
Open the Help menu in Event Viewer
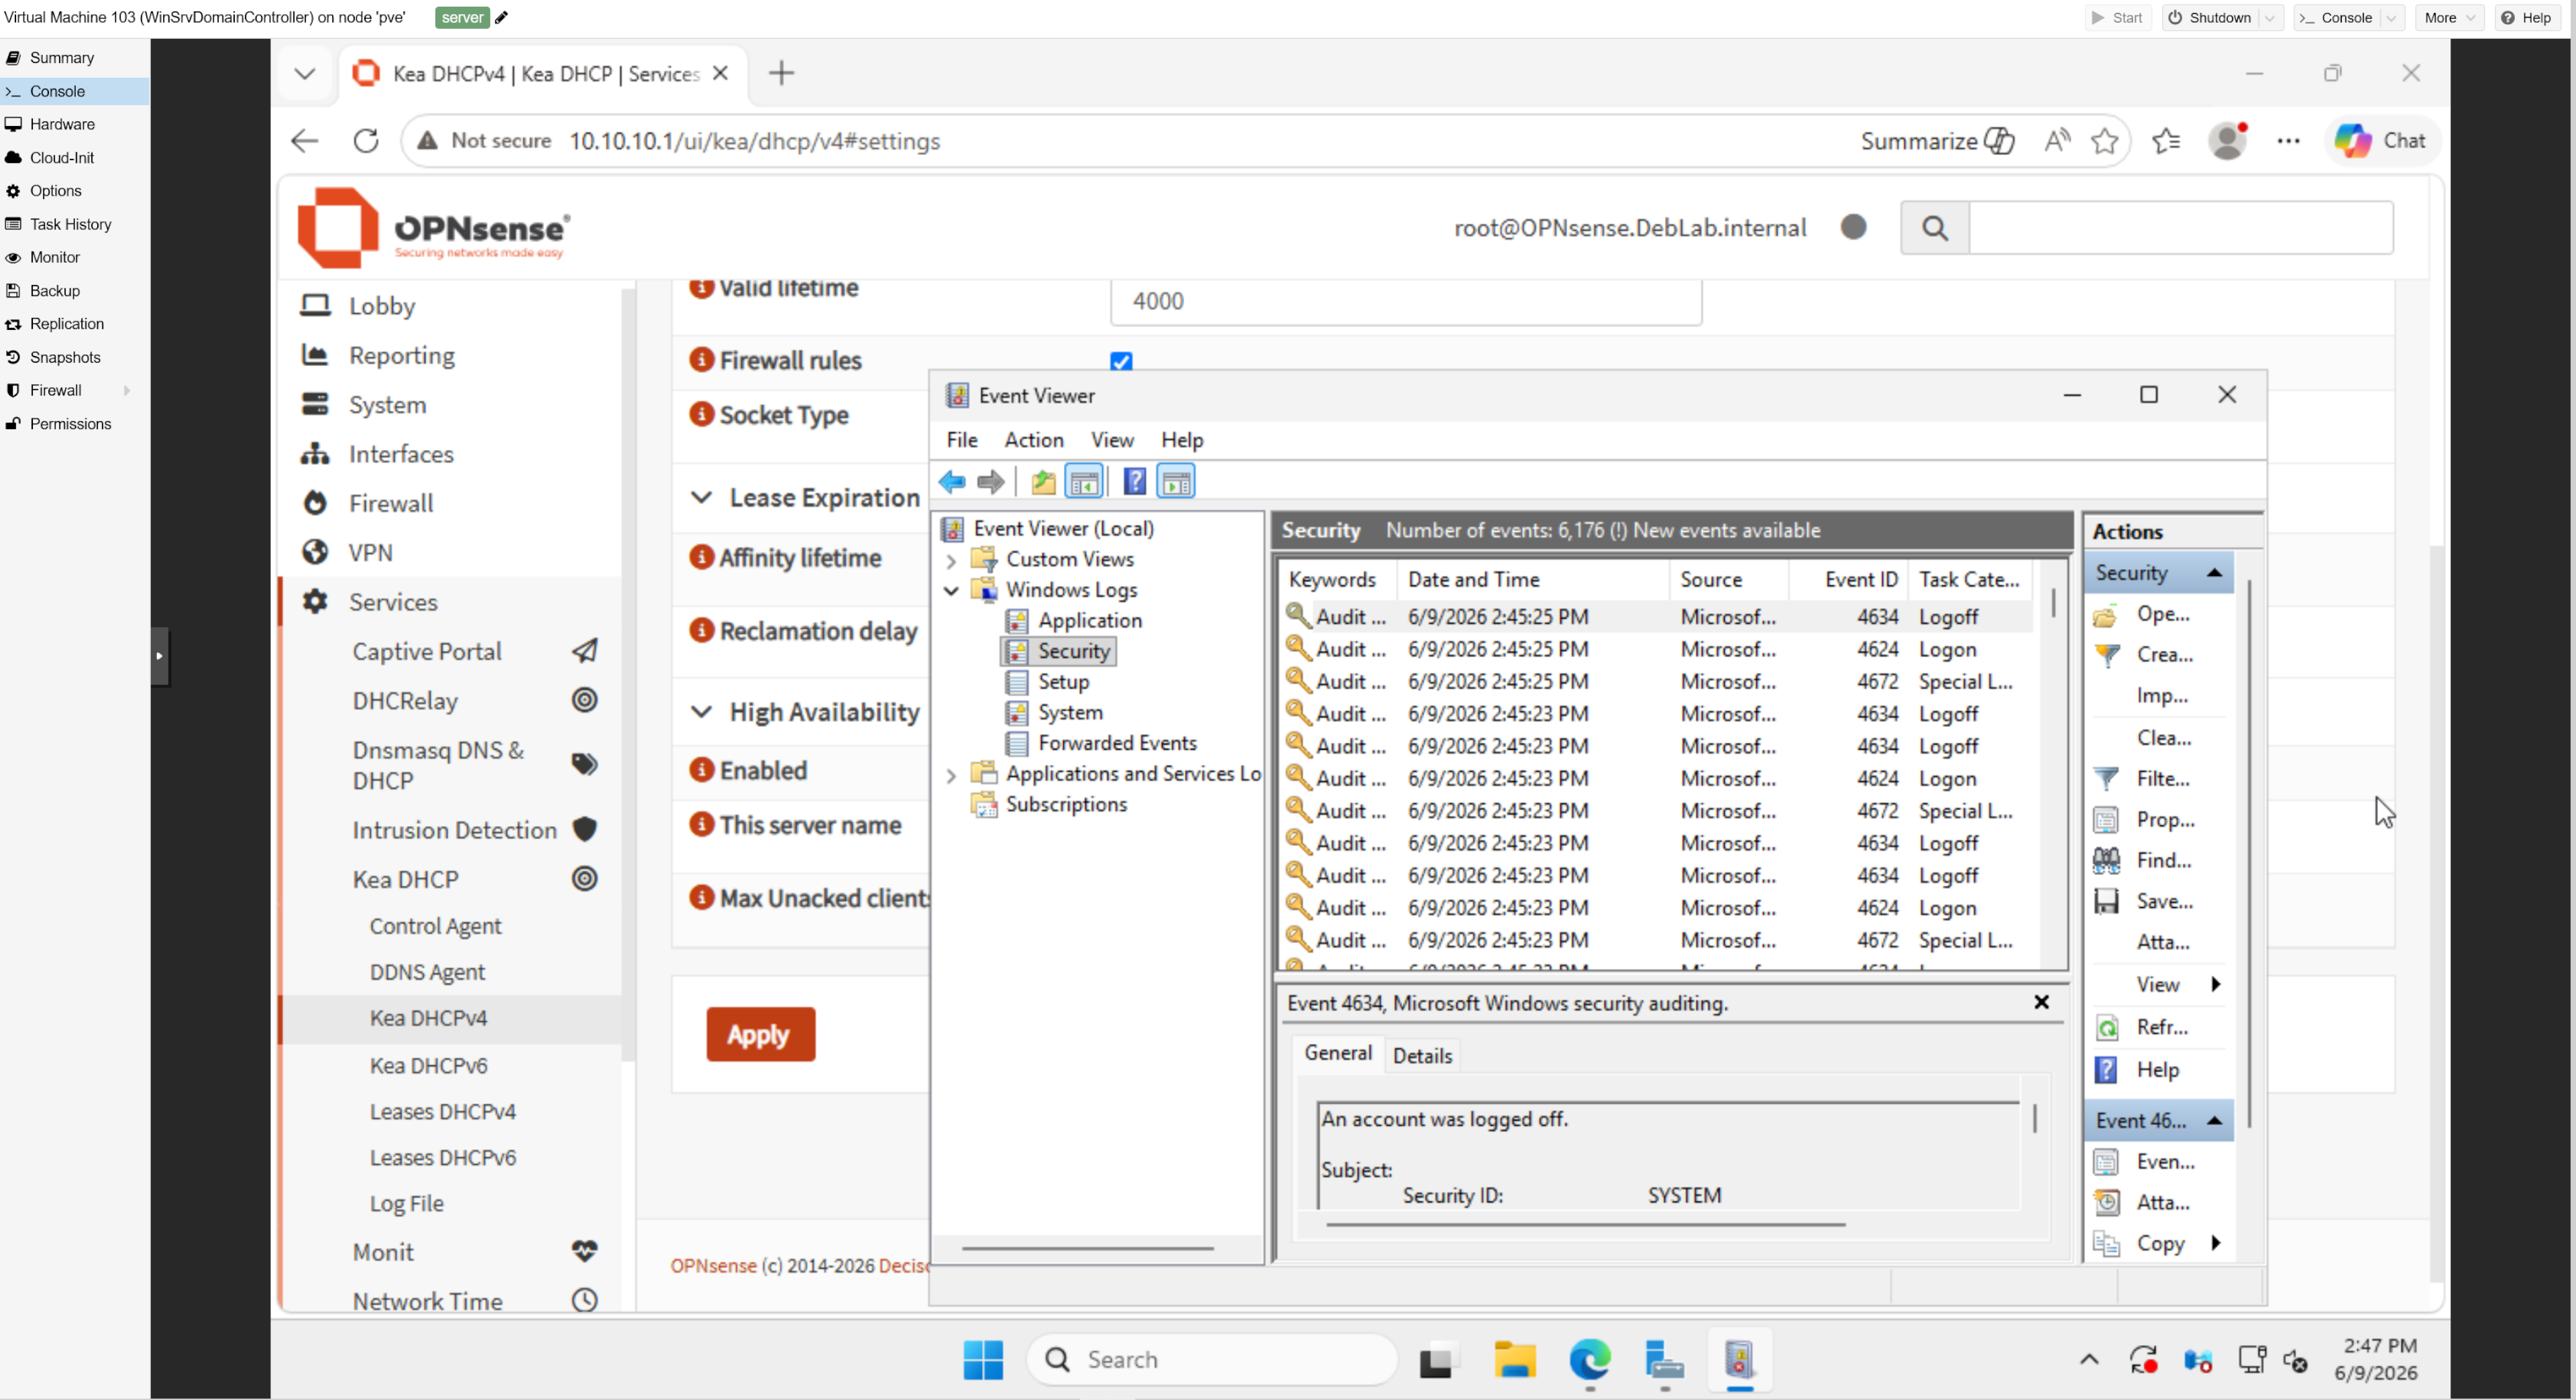1181,440
